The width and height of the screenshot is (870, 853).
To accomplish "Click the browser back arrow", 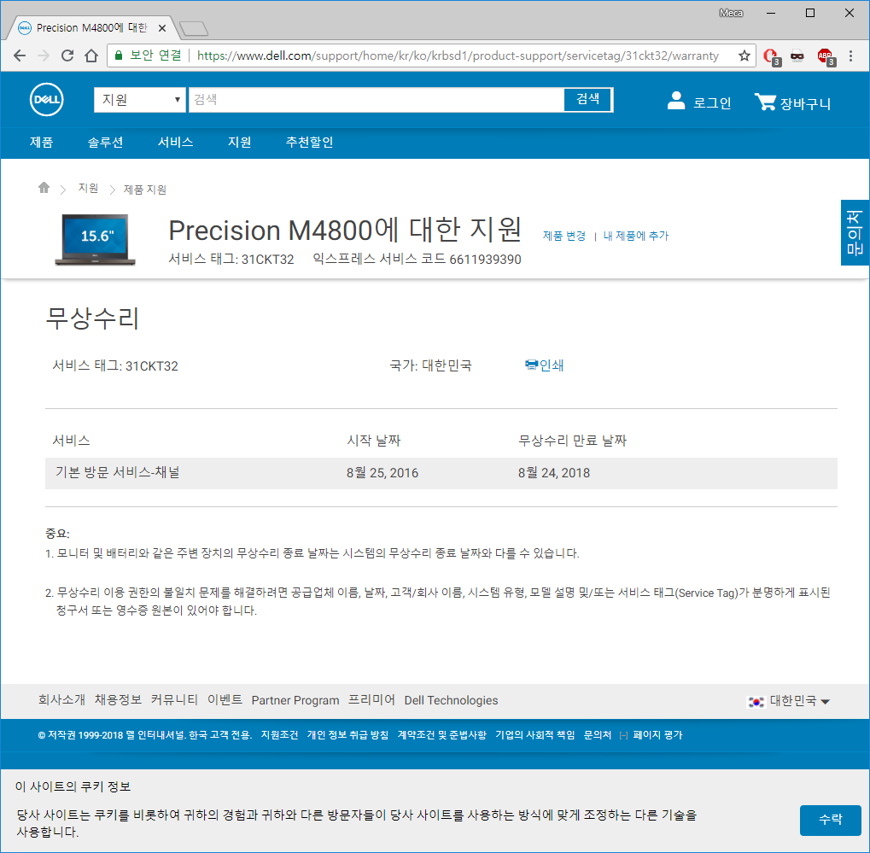I will tap(20, 56).
